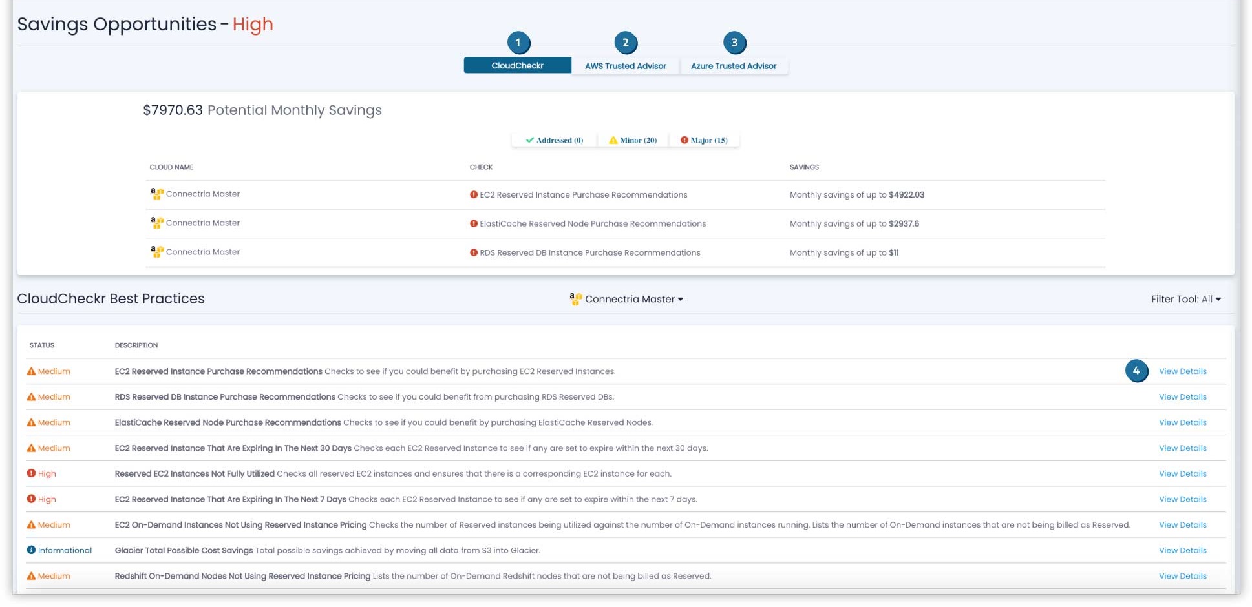The width and height of the screenshot is (1252, 607).
Task: Click the STATUS column header
Action: (41, 345)
